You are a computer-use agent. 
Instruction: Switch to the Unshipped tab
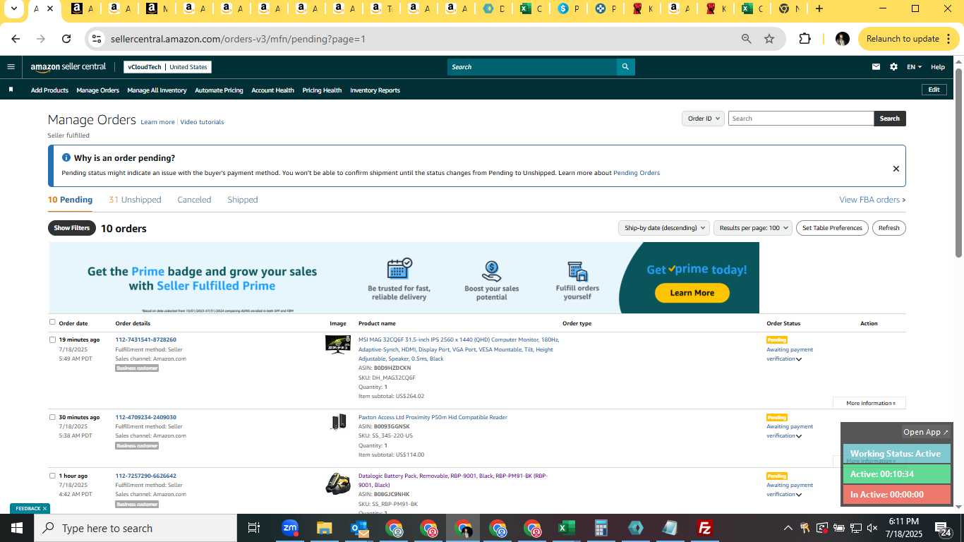pyautogui.click(x=135, y=200)
